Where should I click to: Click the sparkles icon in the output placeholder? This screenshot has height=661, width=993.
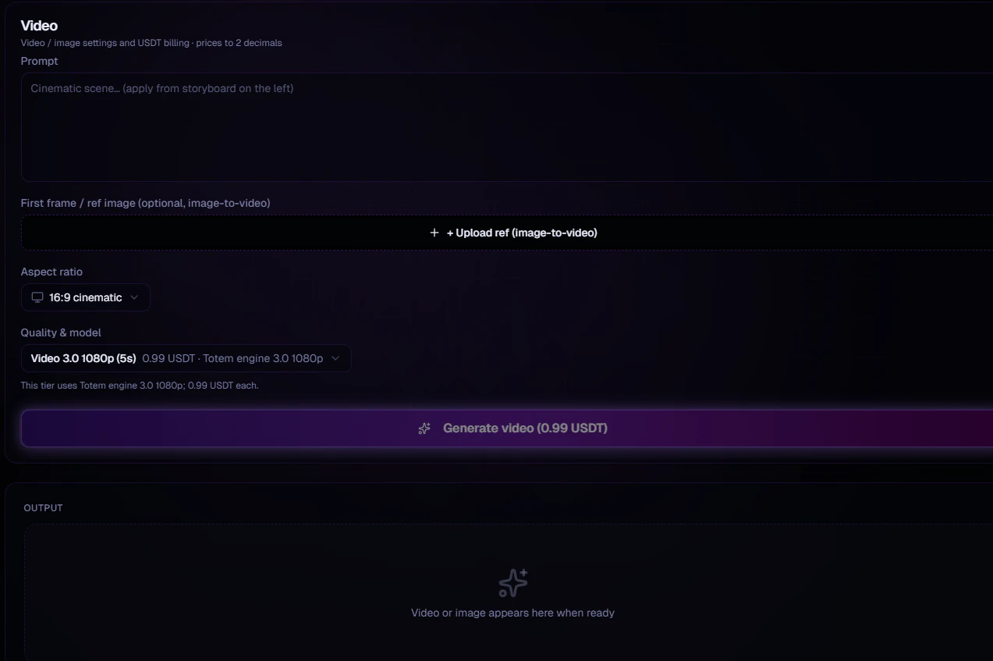(512, 583)
